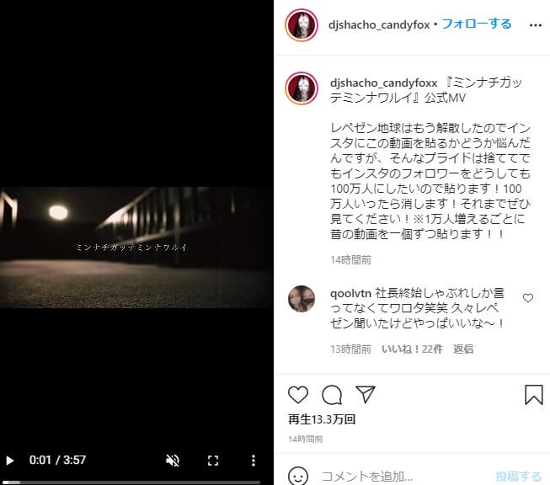View the いいね！22件 likes on the comment
Image resolution: width=550 pixels, height=485 pixels.
pyautogui.click(x=412, y=349)
